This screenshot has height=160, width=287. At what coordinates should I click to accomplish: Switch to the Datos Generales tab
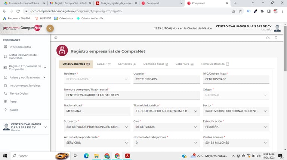76,64
